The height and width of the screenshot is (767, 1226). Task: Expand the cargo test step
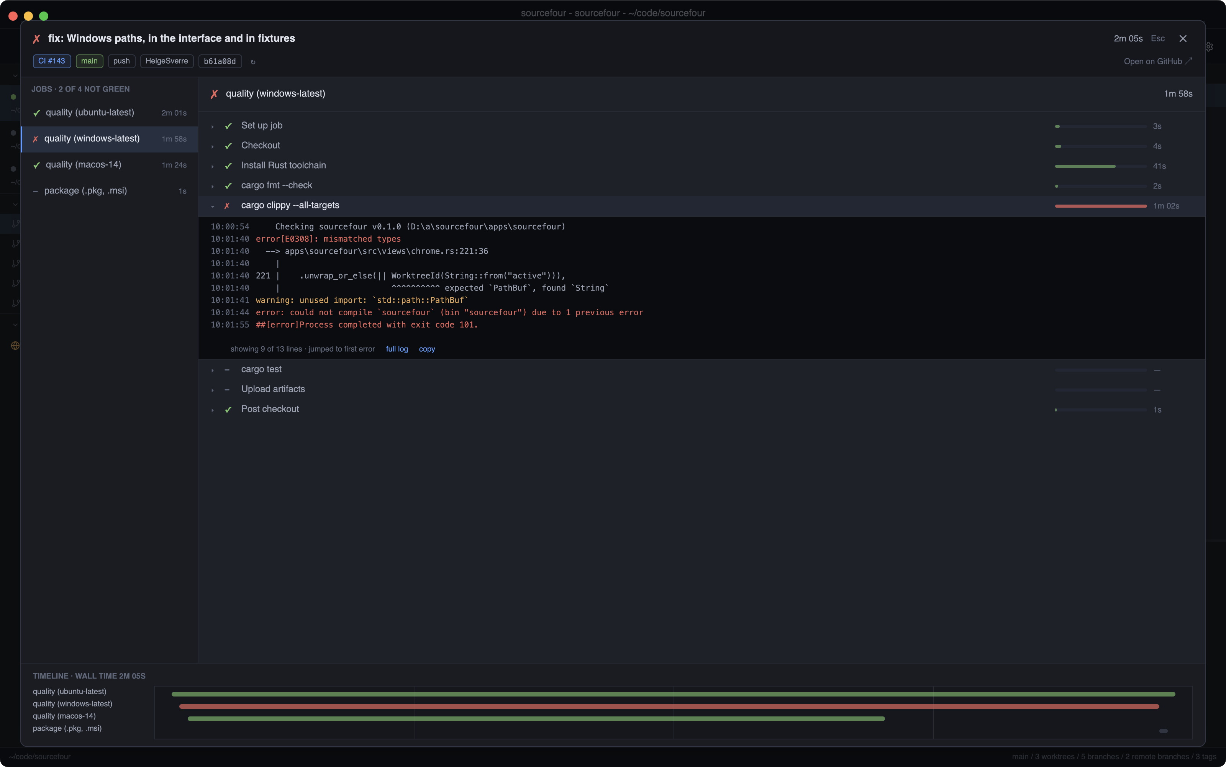tap(213, 370)
